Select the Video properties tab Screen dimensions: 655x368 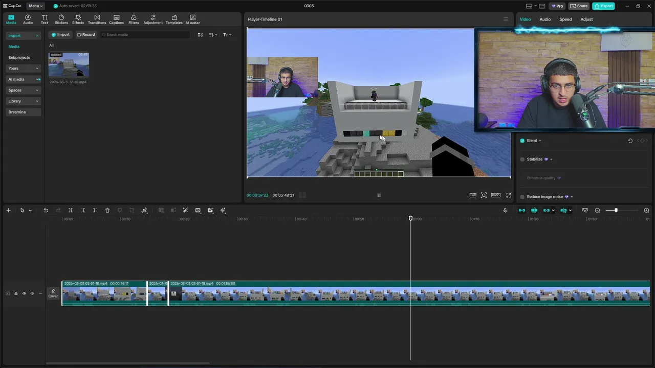point(525,19)
